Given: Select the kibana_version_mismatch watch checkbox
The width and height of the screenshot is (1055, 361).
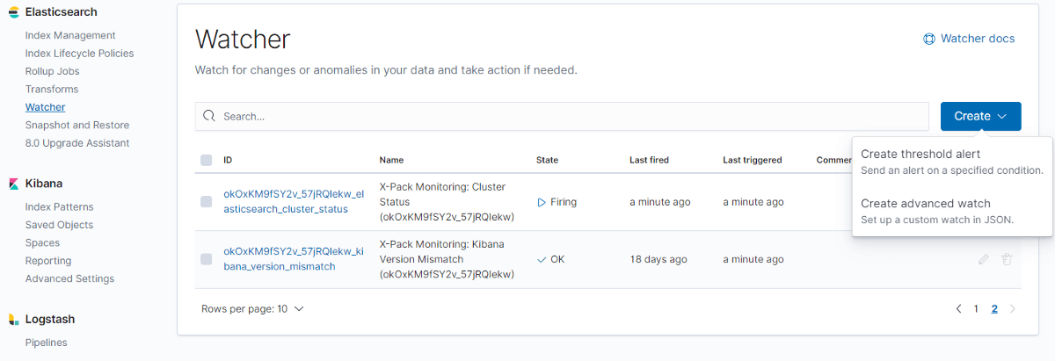Looking at the screenshot, I should [x=207, y=259].
